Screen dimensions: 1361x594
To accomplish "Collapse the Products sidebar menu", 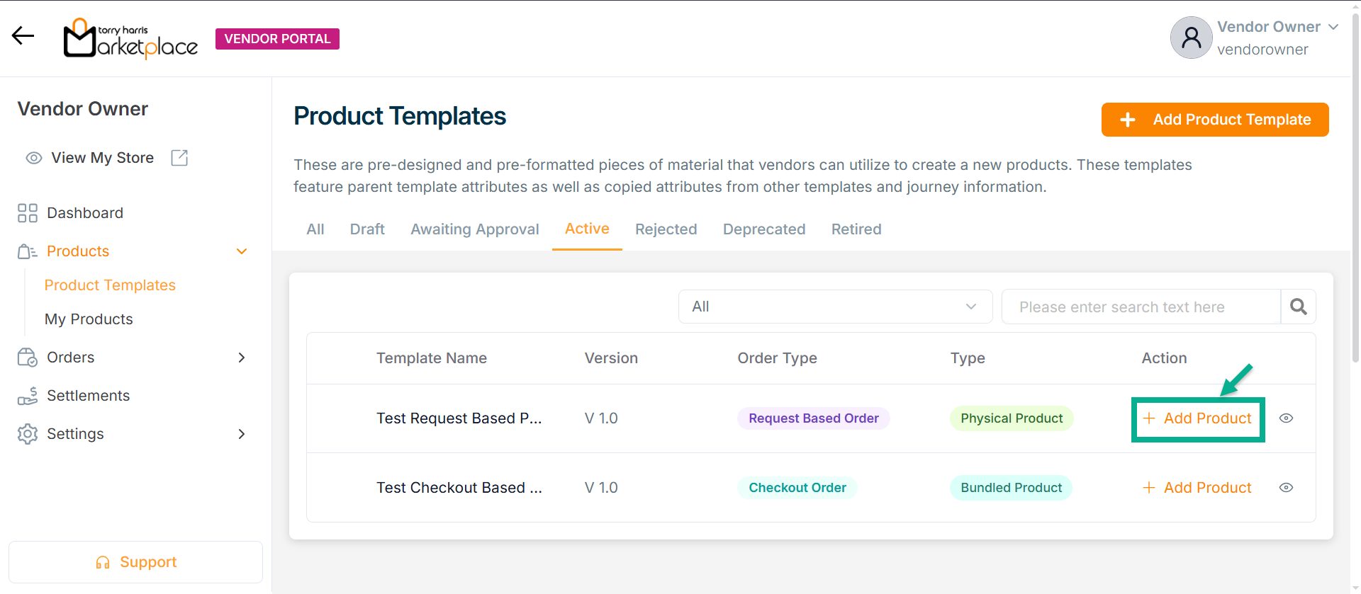I will 242,251.
